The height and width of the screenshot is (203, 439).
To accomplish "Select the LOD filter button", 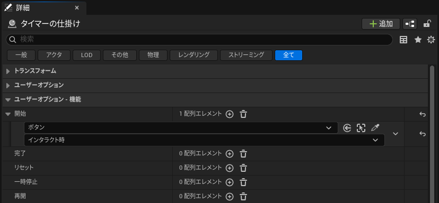I will point(87,55).
